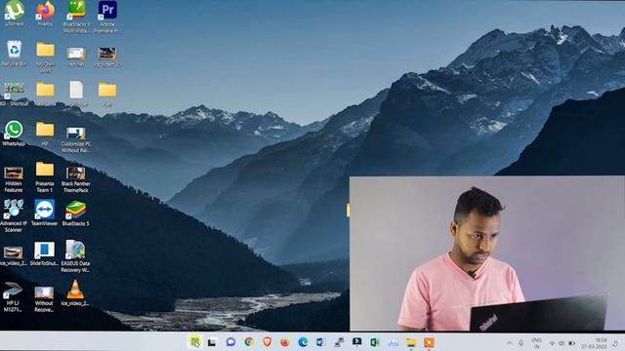Image resolution: width=625 pixels, height=351 pixels.
Task: Open Microsoft Word from the taskbar
Action: 321,342
